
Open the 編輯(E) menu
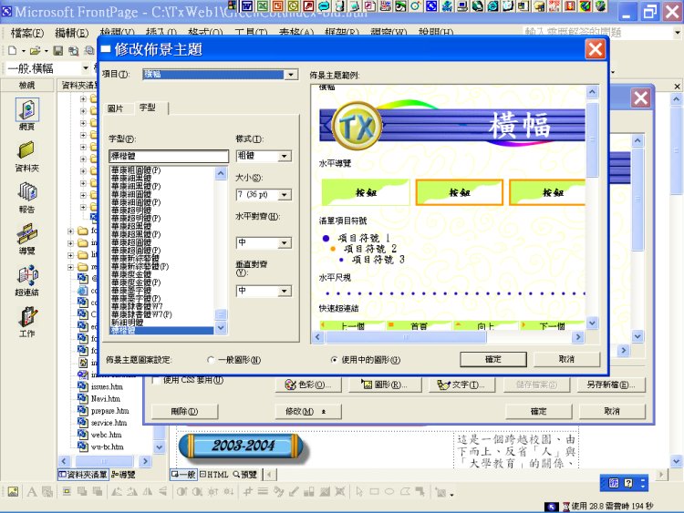71,33
